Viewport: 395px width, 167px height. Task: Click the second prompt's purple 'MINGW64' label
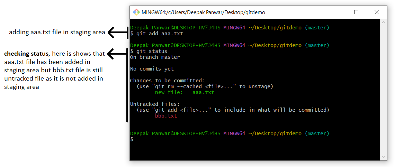[x=234, y=45]
